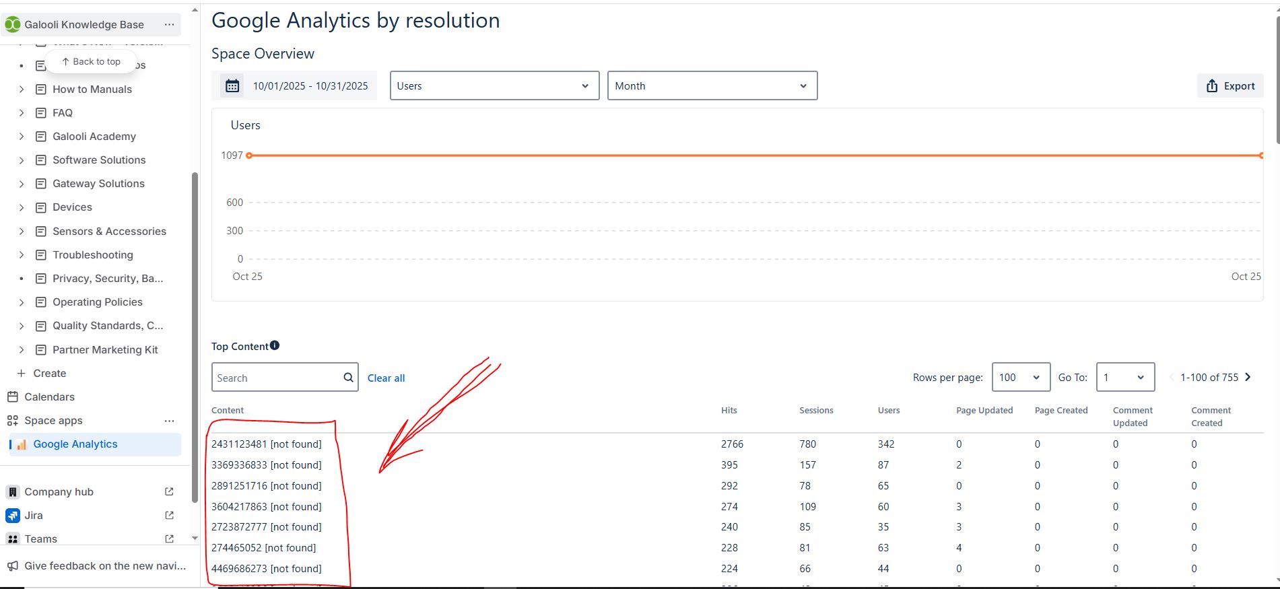Image resolution: width=1280 pixels, height=589 pixels.
Task: Click the Clear all link
Action: [x=386, y=378]
